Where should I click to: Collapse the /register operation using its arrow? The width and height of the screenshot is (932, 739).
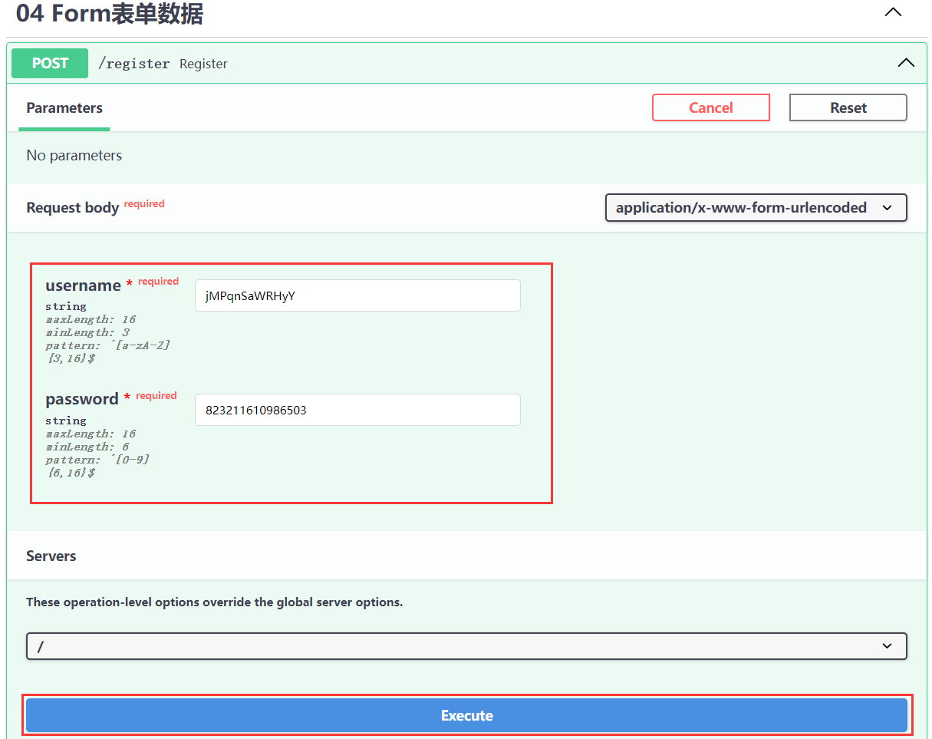coord(906,63)
